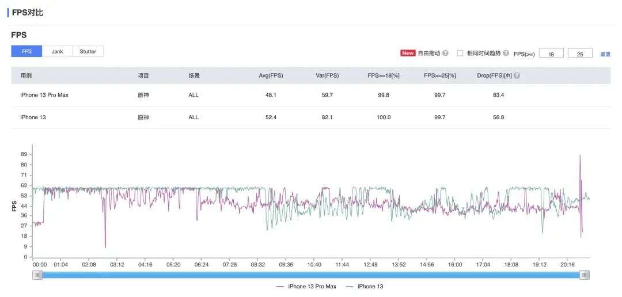Click help icon beside 相同时间趋势
The image size is (622, 297).
coord(506,53)
